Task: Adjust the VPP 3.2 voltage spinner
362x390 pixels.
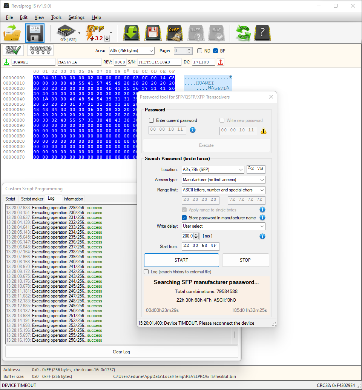Action: 107,38
